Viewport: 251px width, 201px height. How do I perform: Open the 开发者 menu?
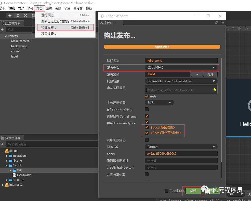(78, 9)
